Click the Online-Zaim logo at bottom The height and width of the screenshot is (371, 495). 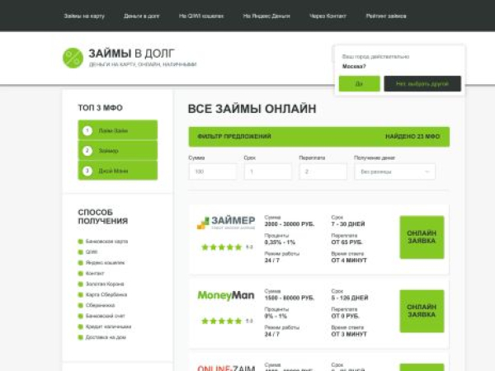tap(226, 368)
